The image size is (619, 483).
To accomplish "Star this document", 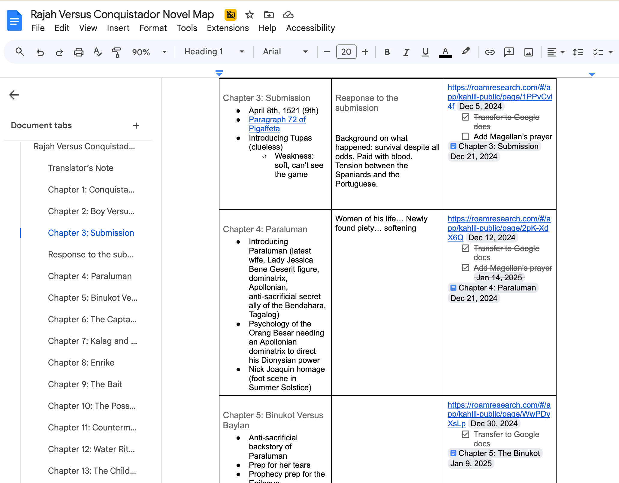I will [249, 14].
